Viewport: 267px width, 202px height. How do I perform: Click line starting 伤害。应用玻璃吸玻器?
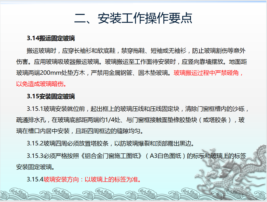pyautogui.click(x=132, y=62)
